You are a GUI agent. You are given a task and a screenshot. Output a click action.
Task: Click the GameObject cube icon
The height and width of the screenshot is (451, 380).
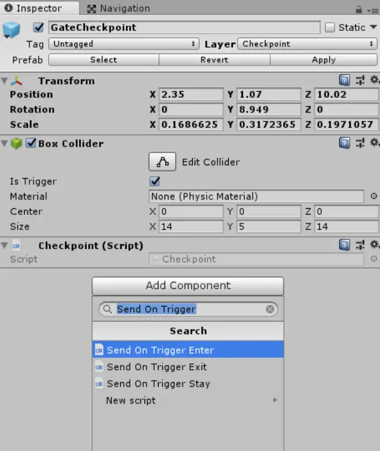point(11,29)
